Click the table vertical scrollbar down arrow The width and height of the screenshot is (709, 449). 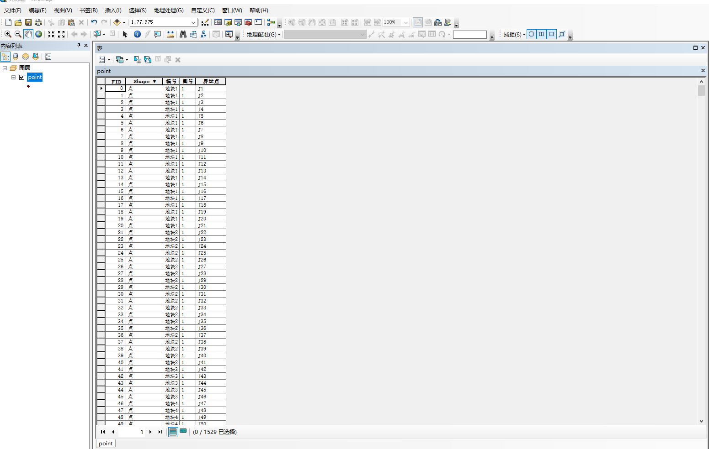point(702,421)
